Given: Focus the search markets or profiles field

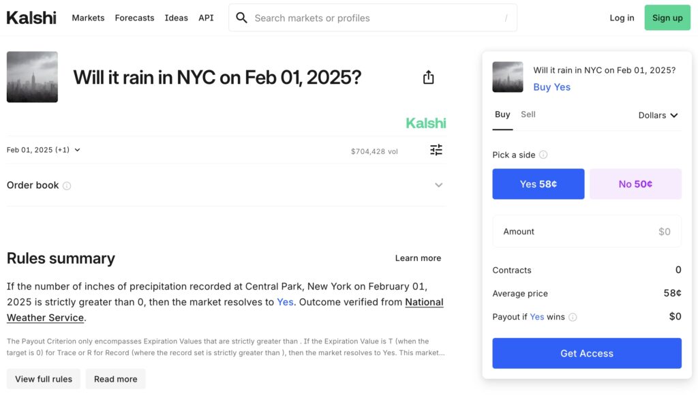Looking at the screenshot, I should point(373,18).
